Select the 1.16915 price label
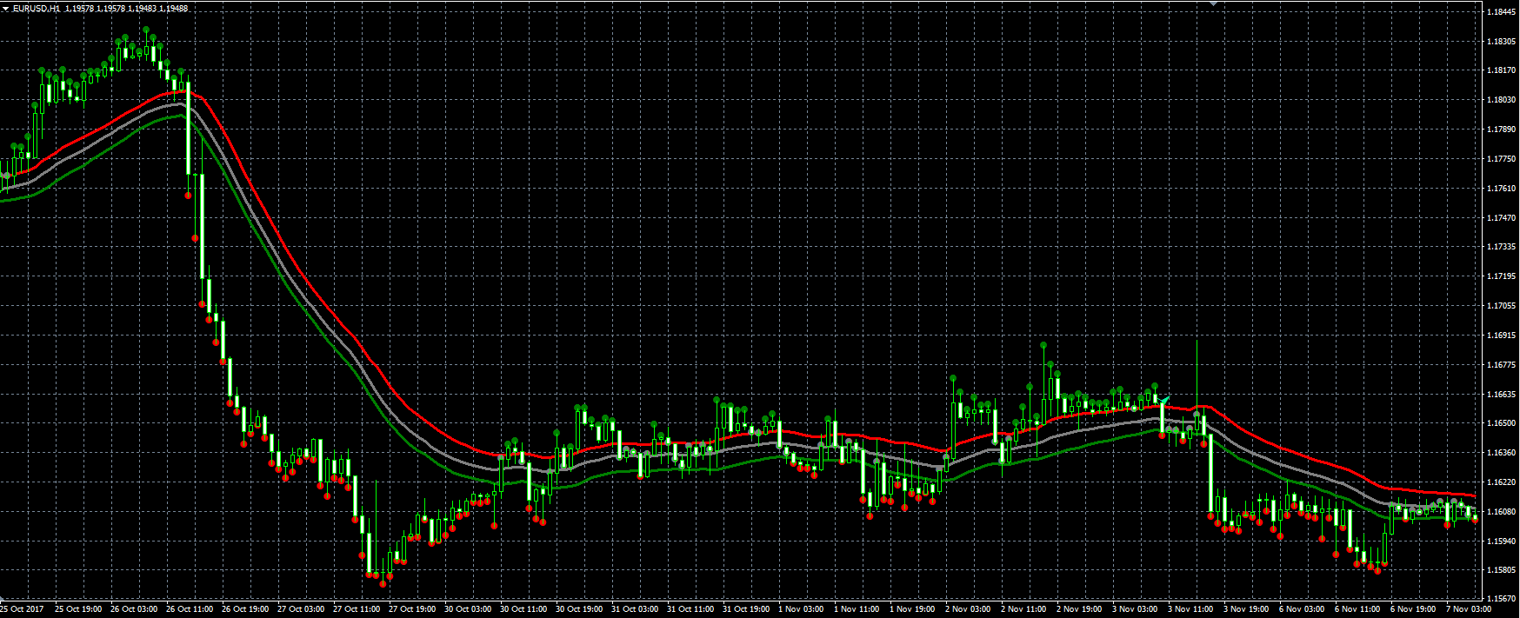1520x618 pixels. 1502,336
